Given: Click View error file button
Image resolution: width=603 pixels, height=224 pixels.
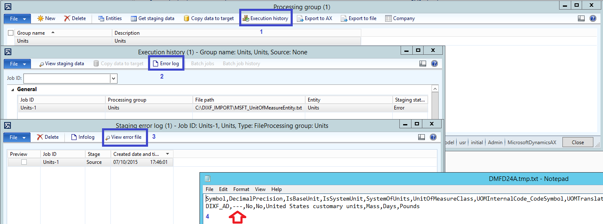Looking at the screenshot, I should coord(123,137).
